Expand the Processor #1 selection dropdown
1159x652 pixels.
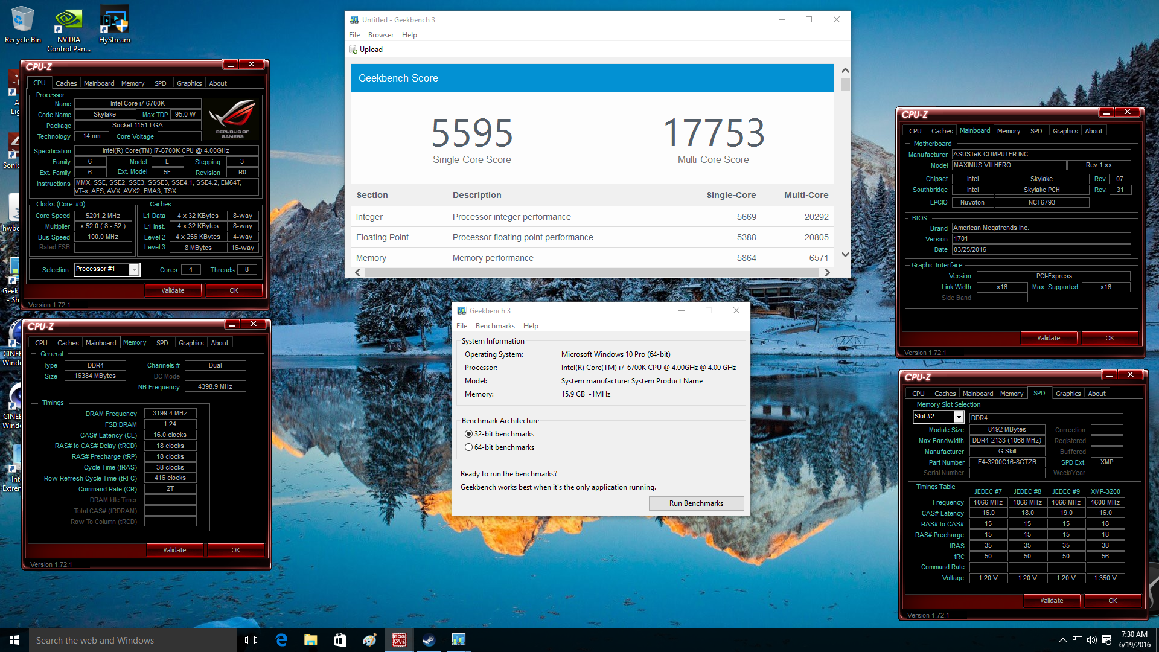coord(134,270)
